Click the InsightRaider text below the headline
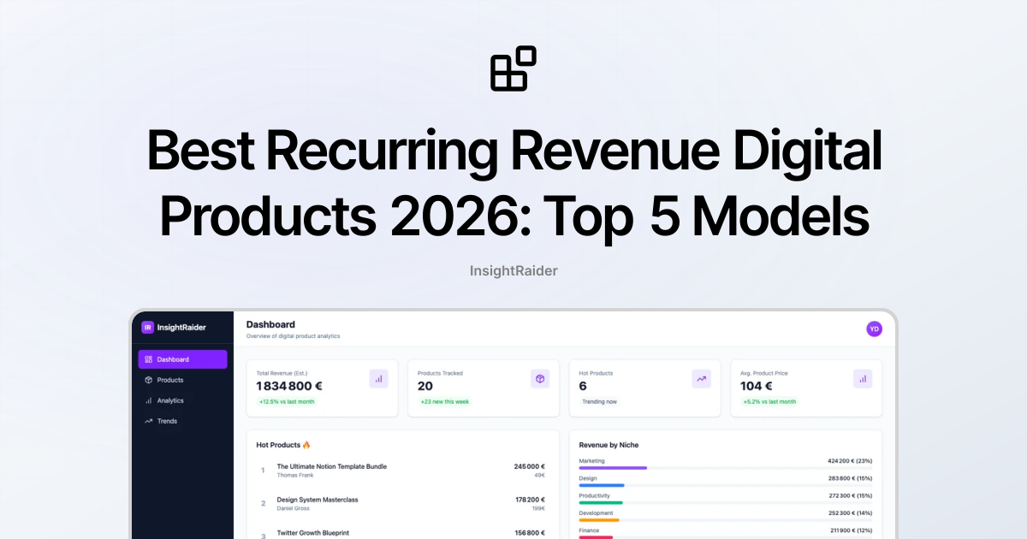 point(513,270)
